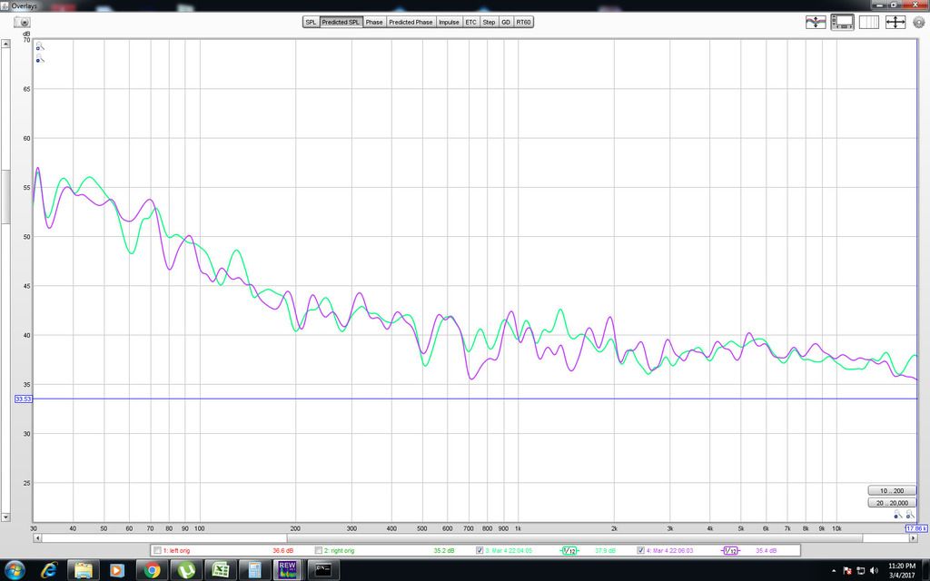Open the Windows Start menu
This screenshot has width=930, height=581.
[x=15, y=570]
